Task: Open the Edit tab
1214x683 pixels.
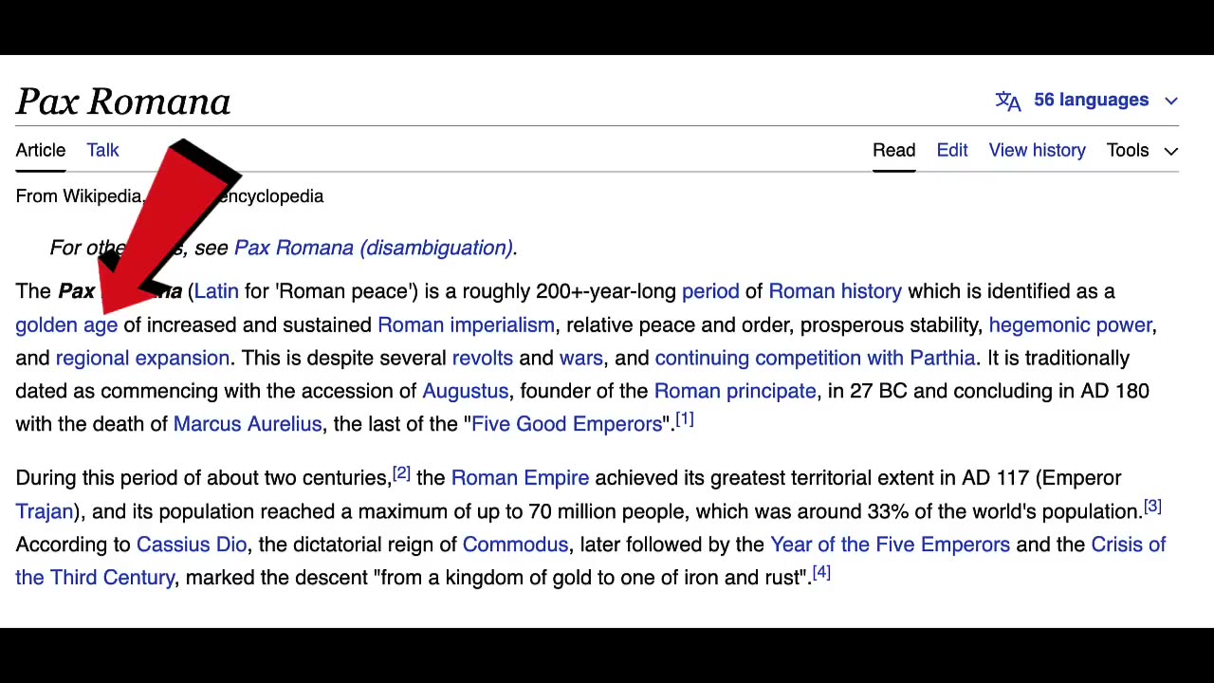Action: coord(952,151)
